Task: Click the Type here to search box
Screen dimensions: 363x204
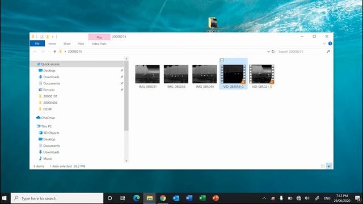Action: point(57,198)
